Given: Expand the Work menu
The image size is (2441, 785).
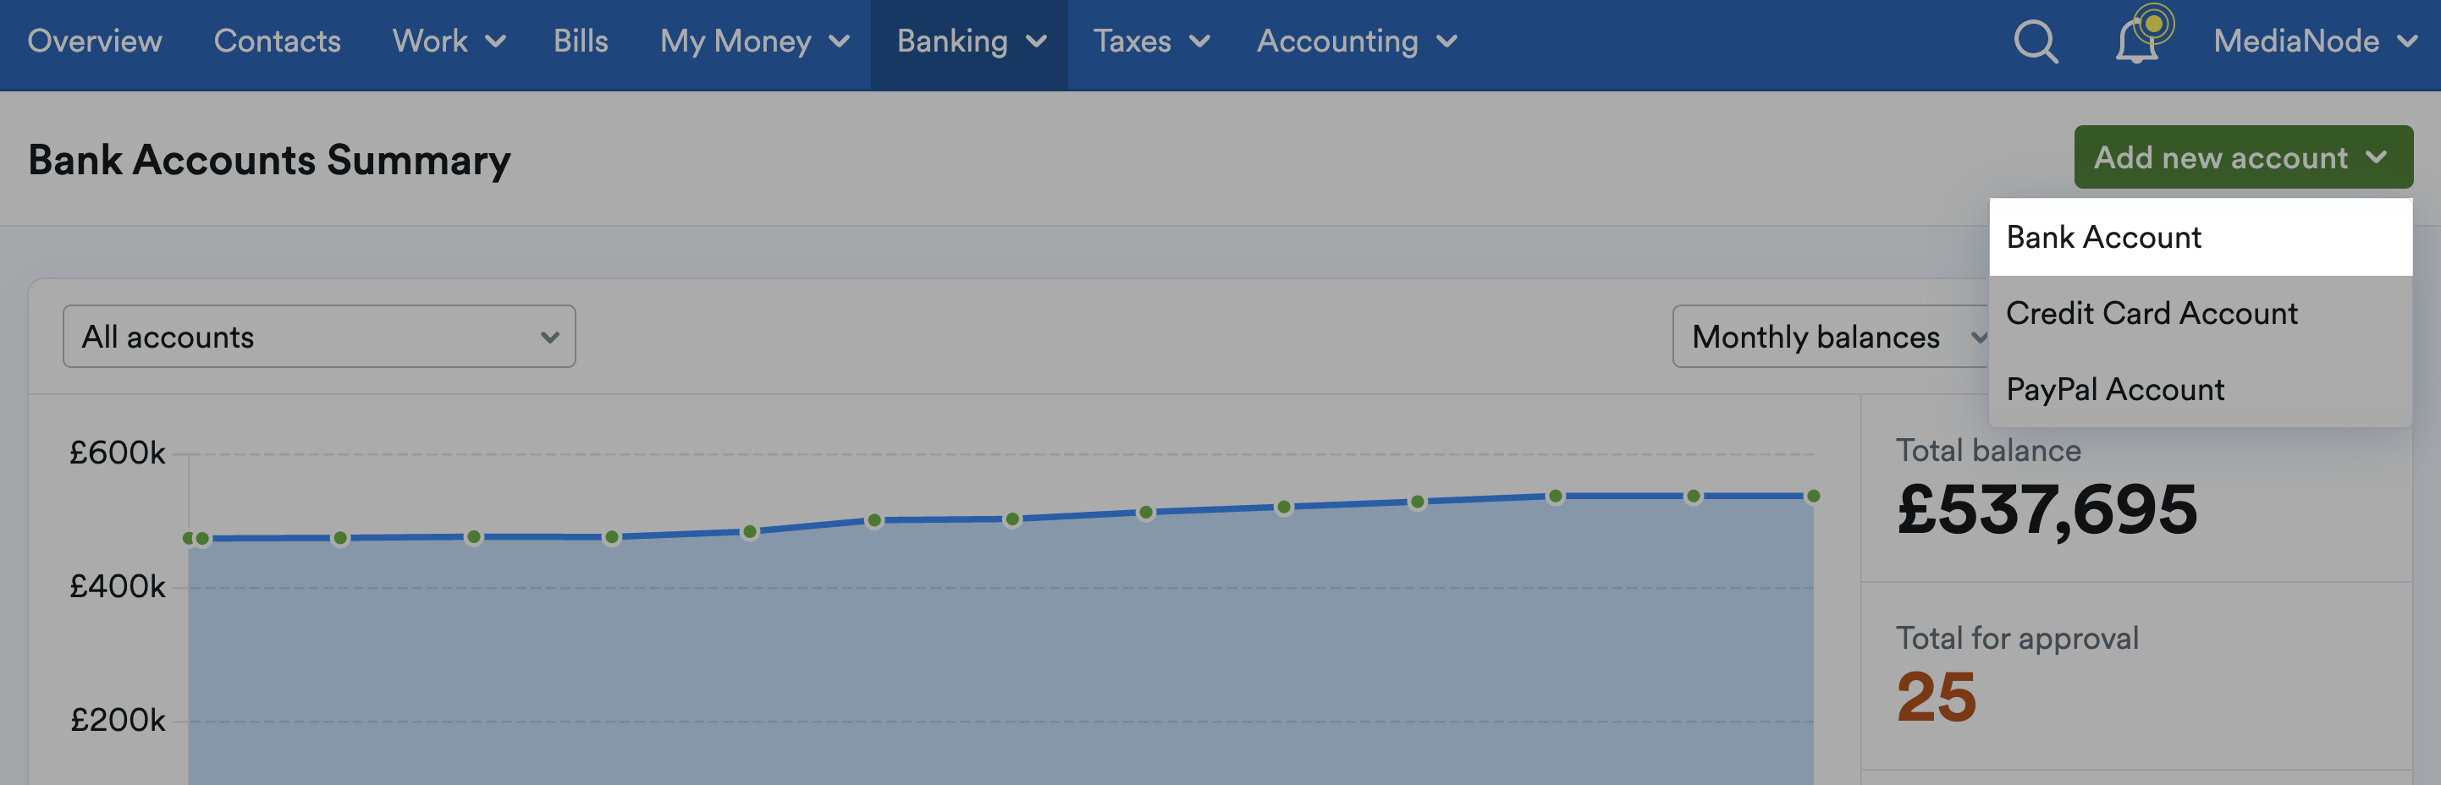Looking at the screenshot, I should tap(449, 41).
